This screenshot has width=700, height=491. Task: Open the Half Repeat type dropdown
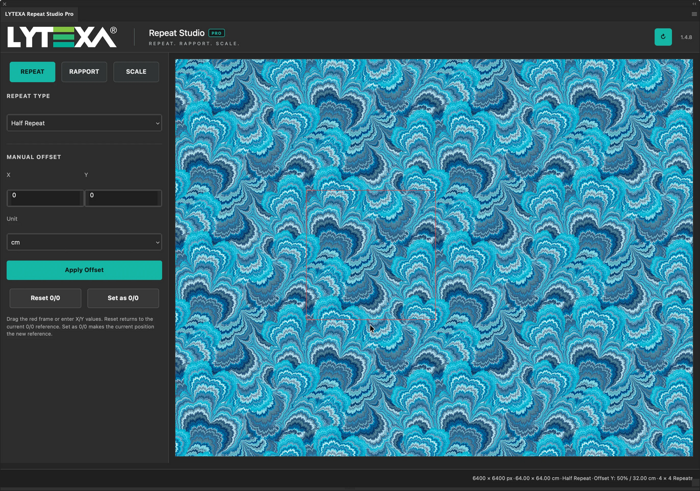pyautogui.click(x=84, y=123)
